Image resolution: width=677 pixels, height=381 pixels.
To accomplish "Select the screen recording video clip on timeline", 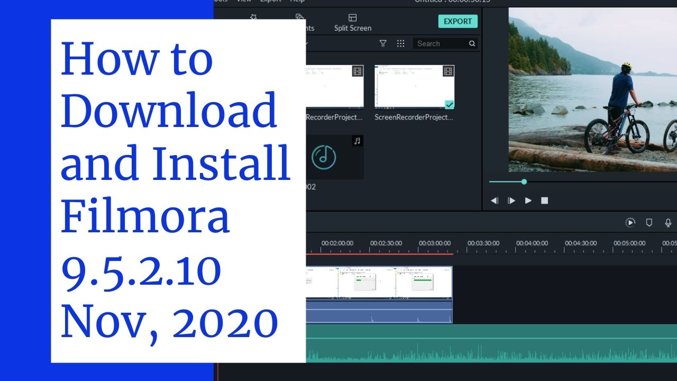I will pyautogui.click(x=379, y=294).
